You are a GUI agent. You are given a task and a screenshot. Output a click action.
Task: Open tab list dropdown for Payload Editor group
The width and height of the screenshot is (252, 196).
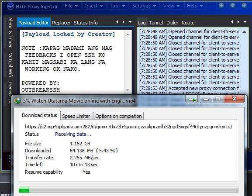[130, 22]
